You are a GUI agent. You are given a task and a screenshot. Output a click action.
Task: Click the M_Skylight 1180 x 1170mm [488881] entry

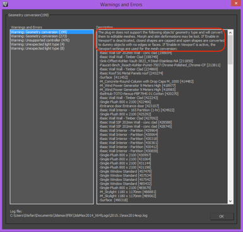(127, 192)
